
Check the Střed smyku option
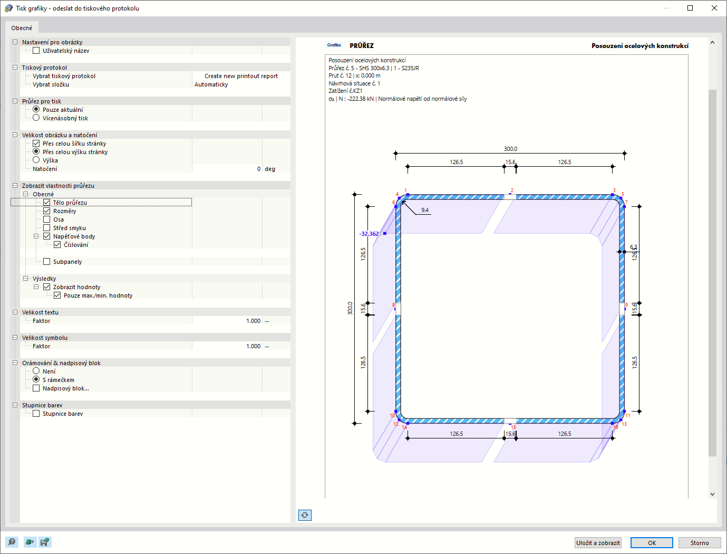point(47,228)
